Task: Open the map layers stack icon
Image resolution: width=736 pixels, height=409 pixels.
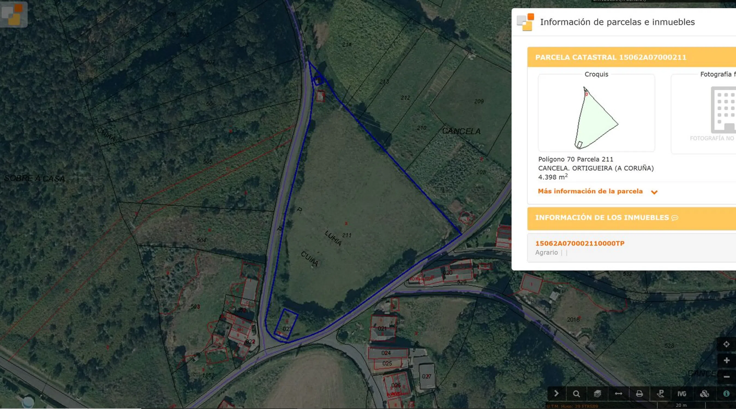Action: point(597,394)
